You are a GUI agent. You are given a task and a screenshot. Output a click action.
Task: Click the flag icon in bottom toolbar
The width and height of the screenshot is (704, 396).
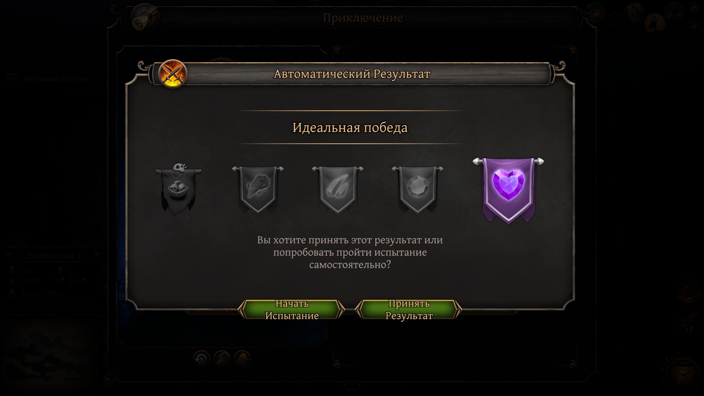click(x=242, y=359)
